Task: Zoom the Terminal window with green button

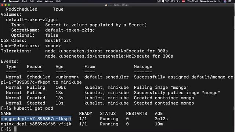Action: [x=9, y=5]
